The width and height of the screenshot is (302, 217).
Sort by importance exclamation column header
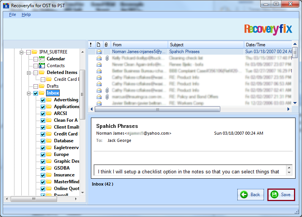[x=91, y=45]
